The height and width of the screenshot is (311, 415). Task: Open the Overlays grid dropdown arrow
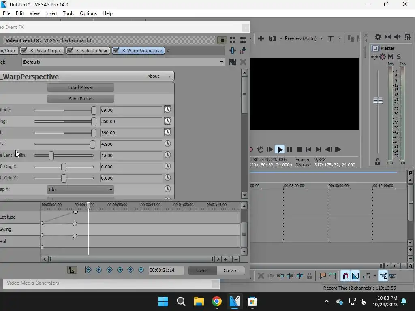[x=340, y=38]
